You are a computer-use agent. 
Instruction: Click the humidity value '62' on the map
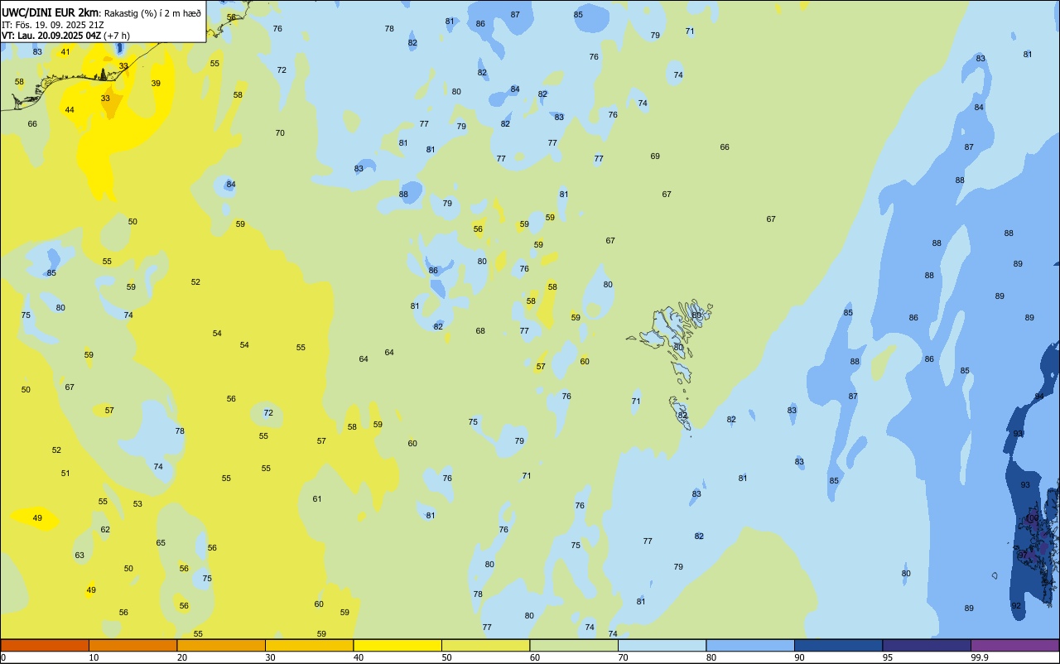point(105,530)
